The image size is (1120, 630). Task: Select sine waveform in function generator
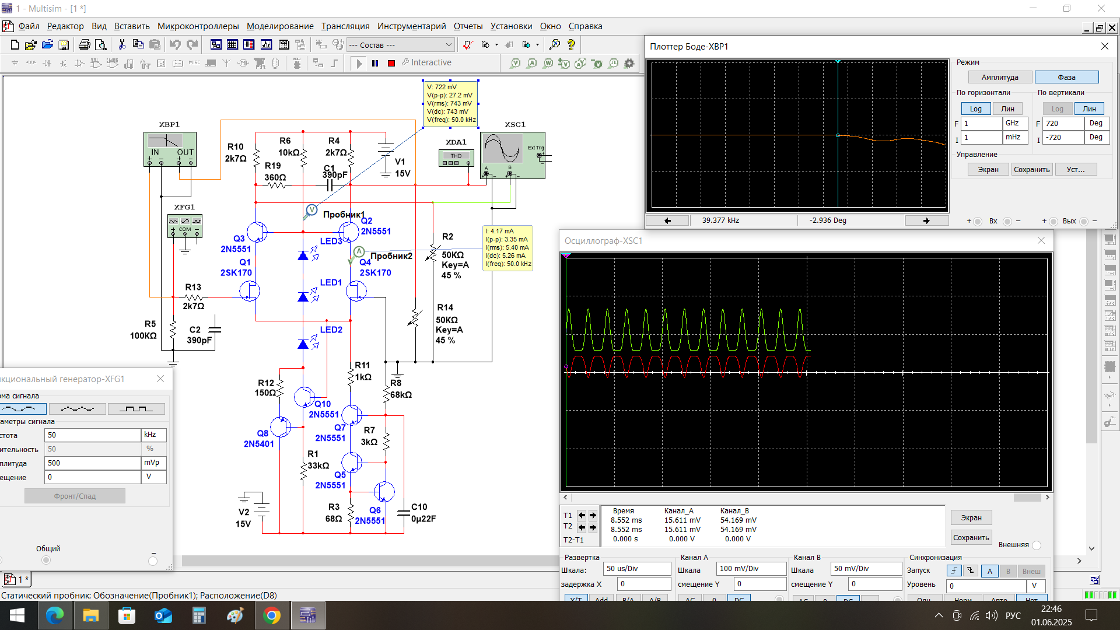click(x=22, y=409)
